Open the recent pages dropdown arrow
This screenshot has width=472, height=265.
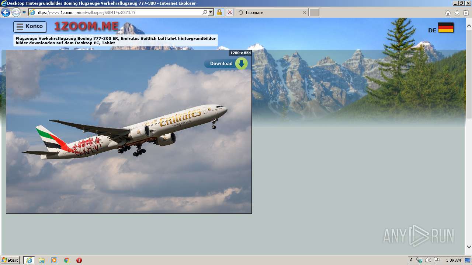tap(24, 13)
